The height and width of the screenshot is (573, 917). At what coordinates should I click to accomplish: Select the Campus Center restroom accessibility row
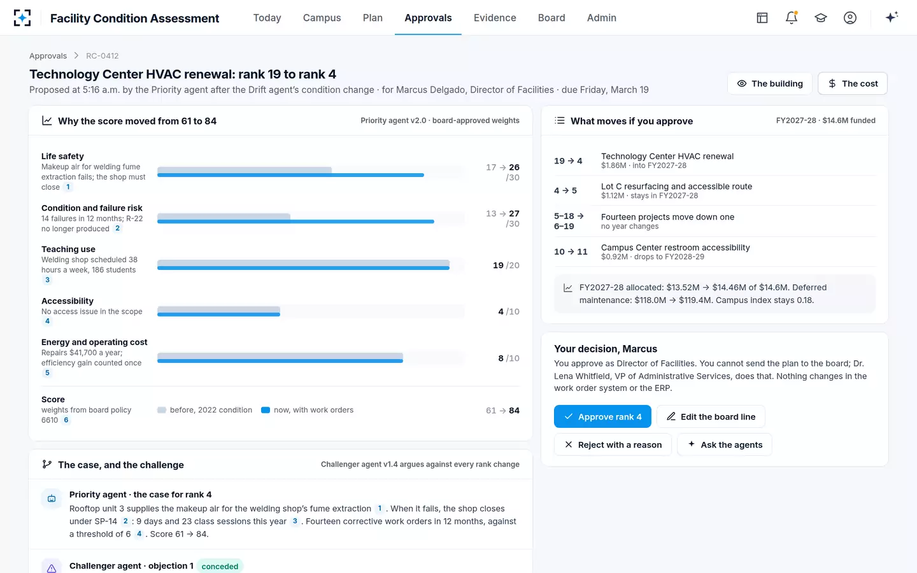[714, 252]
